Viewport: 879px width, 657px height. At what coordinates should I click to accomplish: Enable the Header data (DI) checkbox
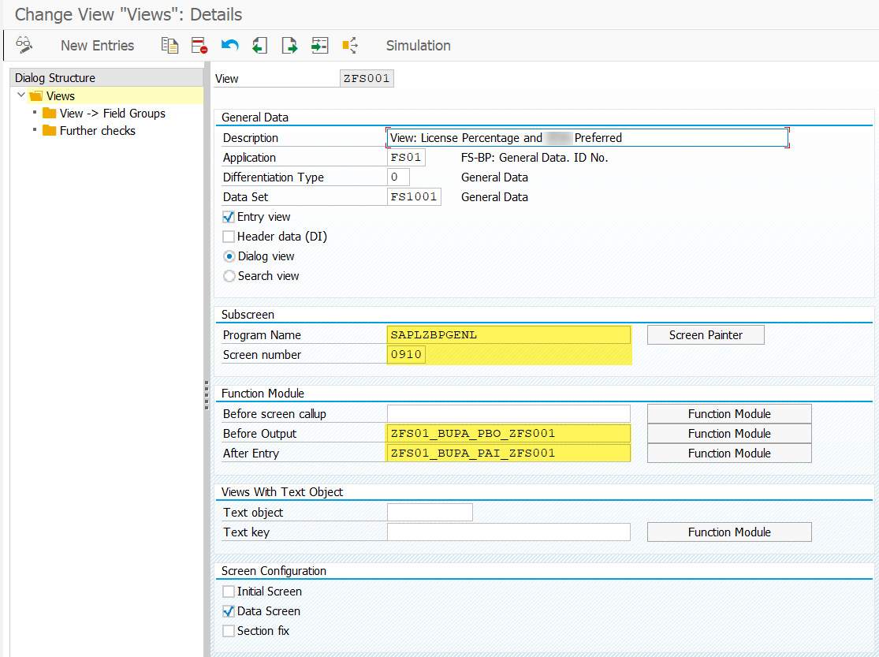click(229, 236)
